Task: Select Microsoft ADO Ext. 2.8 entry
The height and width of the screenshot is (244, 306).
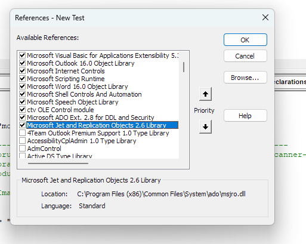Action: (x=91, y=118)
